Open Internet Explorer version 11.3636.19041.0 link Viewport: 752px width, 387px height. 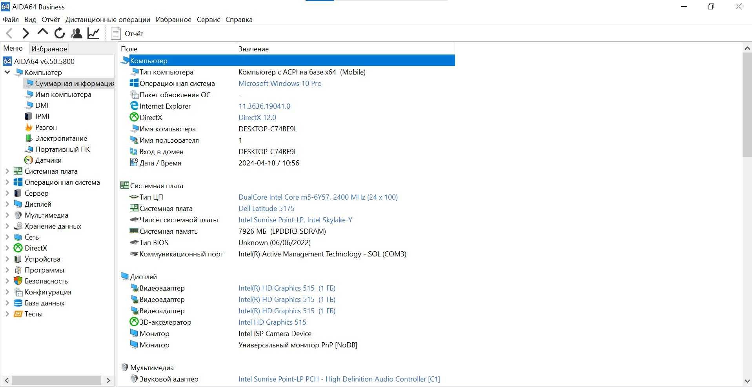coord(264,106)
